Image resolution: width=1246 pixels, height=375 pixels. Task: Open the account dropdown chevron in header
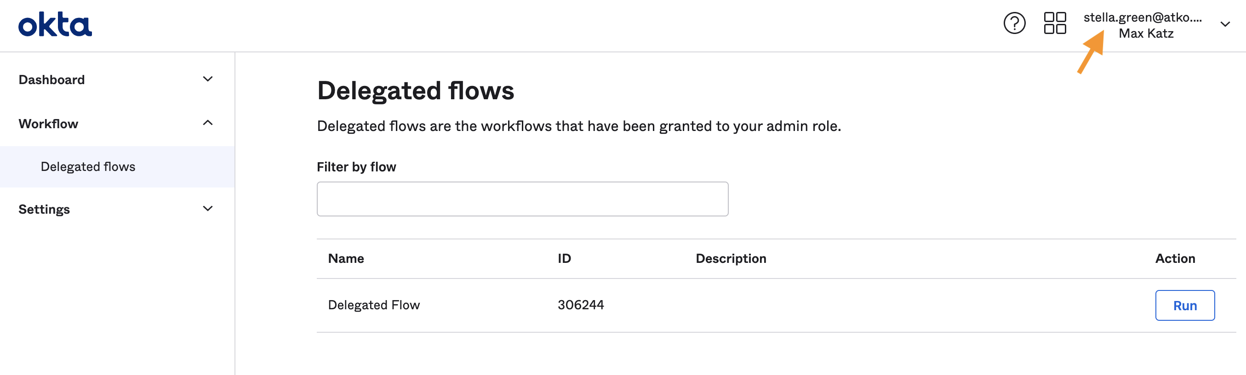[x=1225, y=24]
